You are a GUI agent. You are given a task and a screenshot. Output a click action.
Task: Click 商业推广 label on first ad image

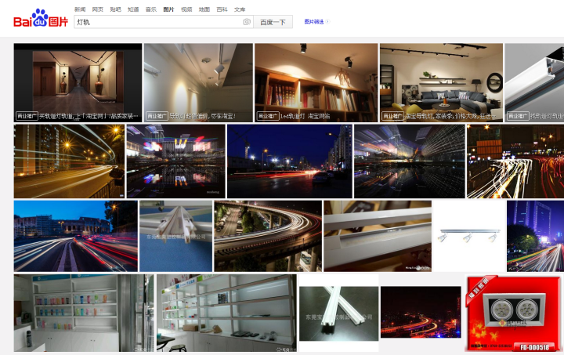tap(27, 116)
